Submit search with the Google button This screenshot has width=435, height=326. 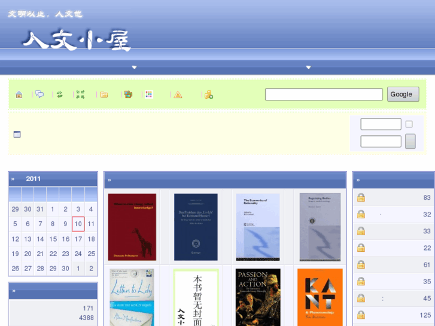(403, 95)
